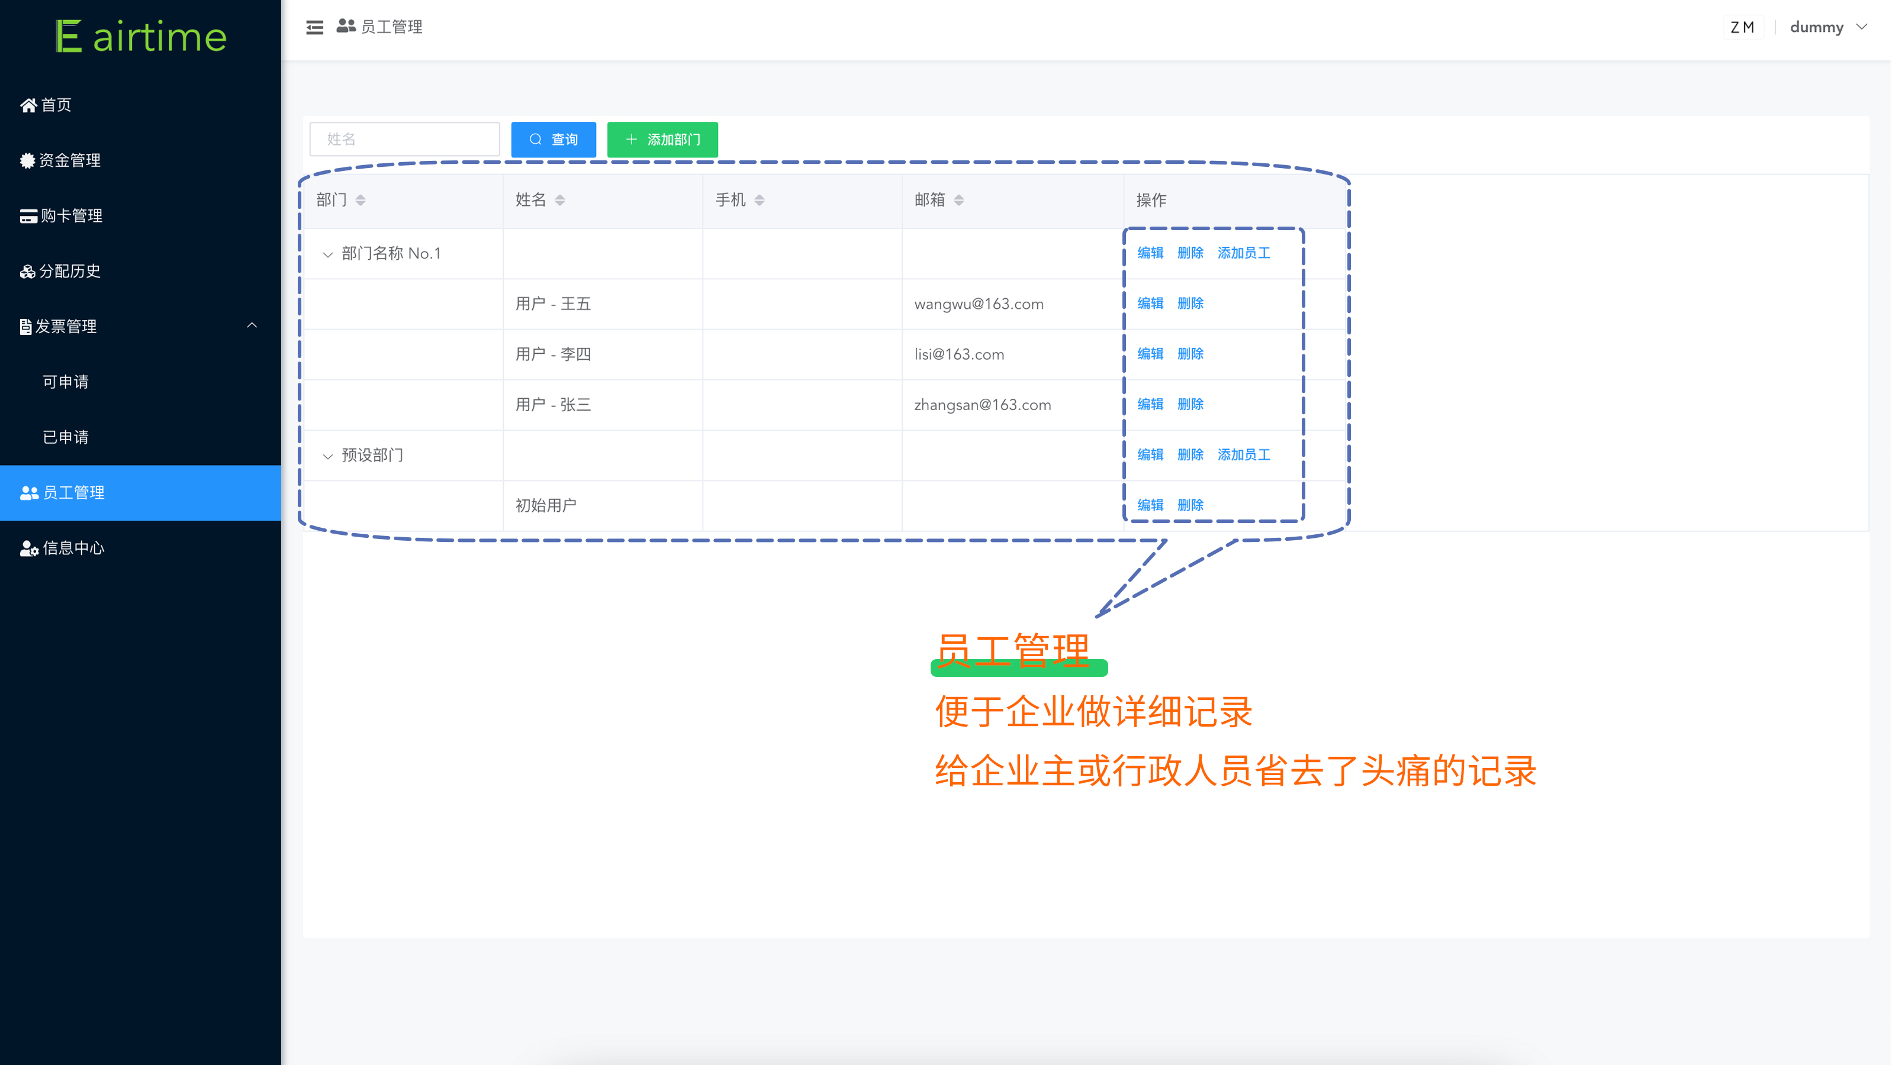Screen dimensions: 1892x1065
Task: Click the people icon in header breadcrumb
Action: tap(346, 27)
